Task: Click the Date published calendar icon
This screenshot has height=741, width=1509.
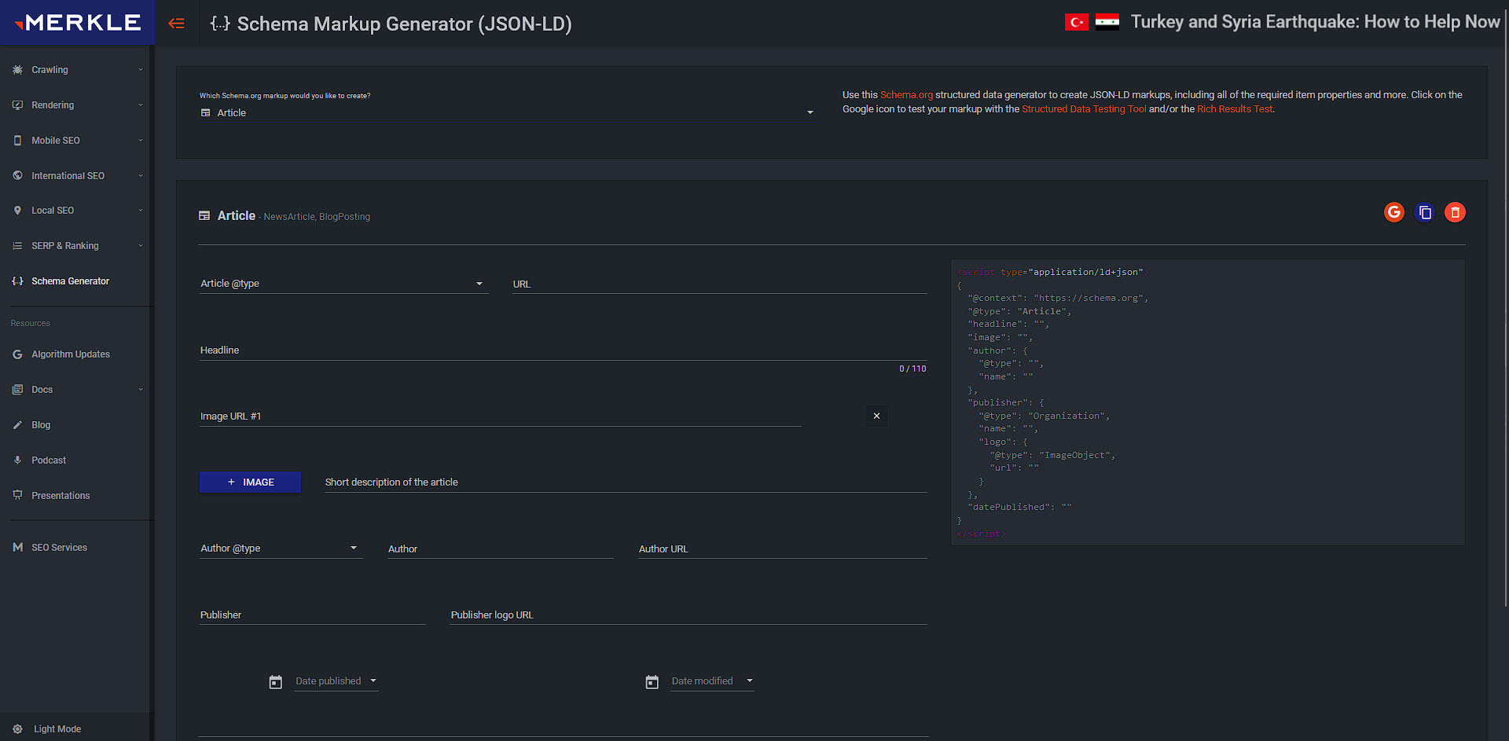Action: [x=275, y=682]
